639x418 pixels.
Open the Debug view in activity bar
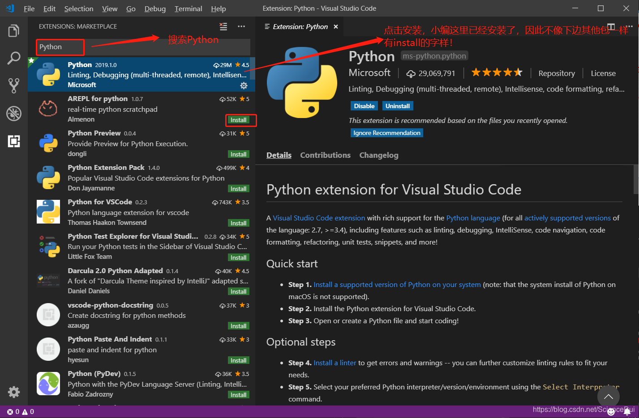pos(14,114)
